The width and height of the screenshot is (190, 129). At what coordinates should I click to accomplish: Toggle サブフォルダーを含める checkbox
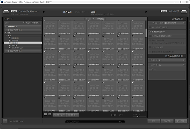pyautogui.click(x=24, y=22)
